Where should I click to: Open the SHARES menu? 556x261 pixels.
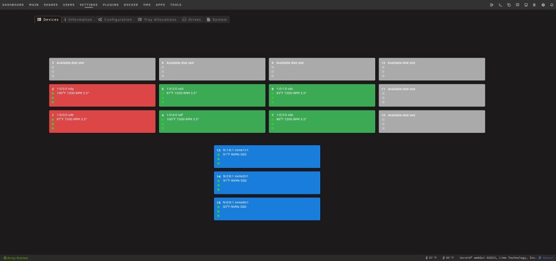click(51, 5)
